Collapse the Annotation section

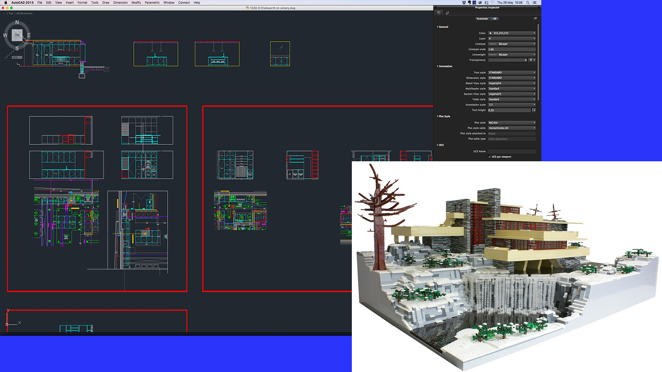pos(437,66)
